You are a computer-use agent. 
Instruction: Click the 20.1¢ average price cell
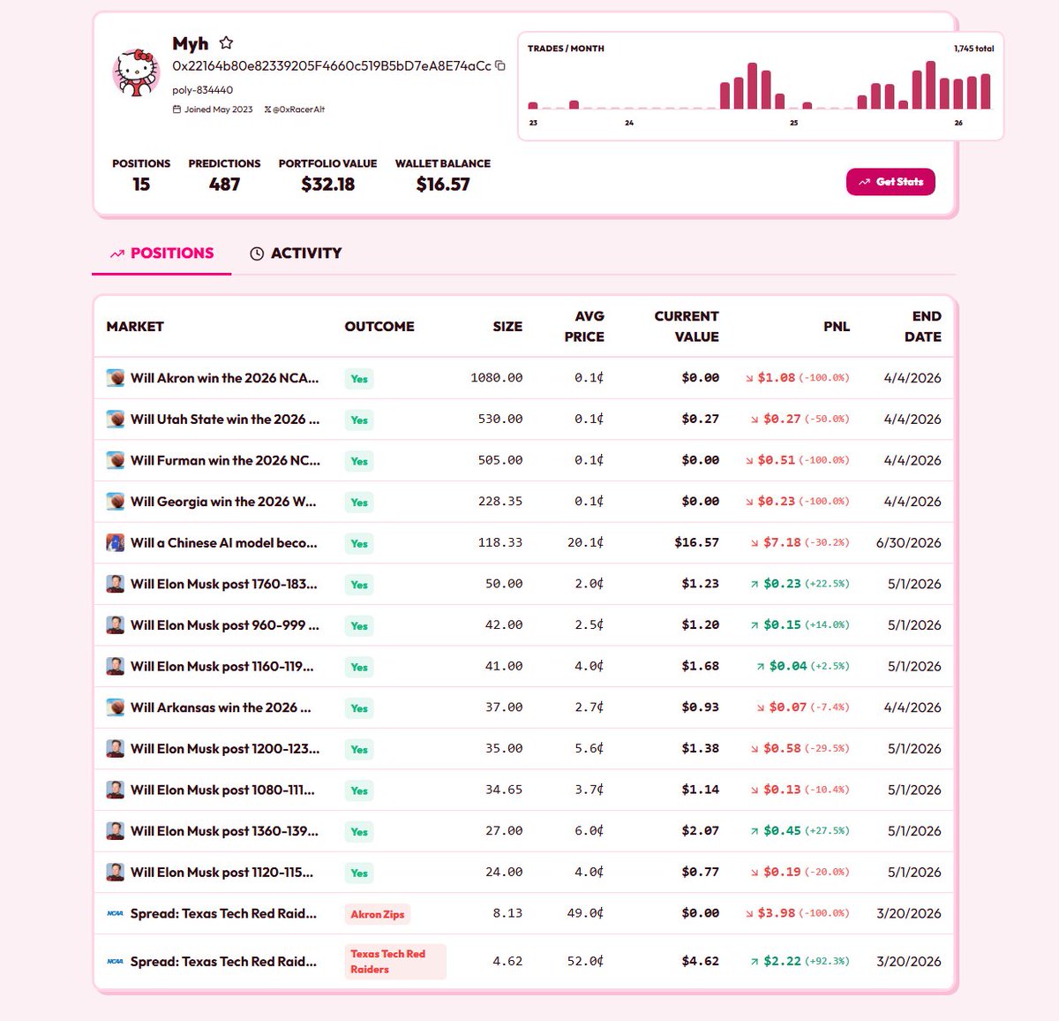click(586, 543)
